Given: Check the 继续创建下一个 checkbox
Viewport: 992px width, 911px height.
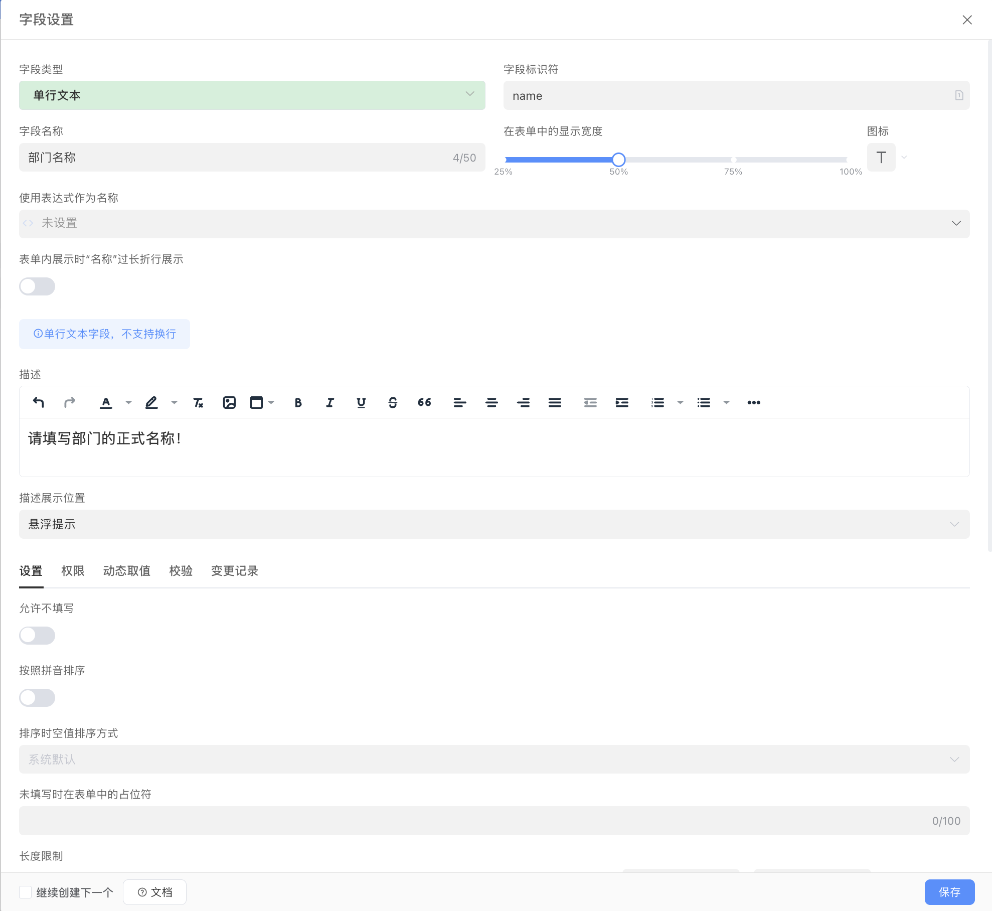Looking at the screenshot, I should (26, 892).
